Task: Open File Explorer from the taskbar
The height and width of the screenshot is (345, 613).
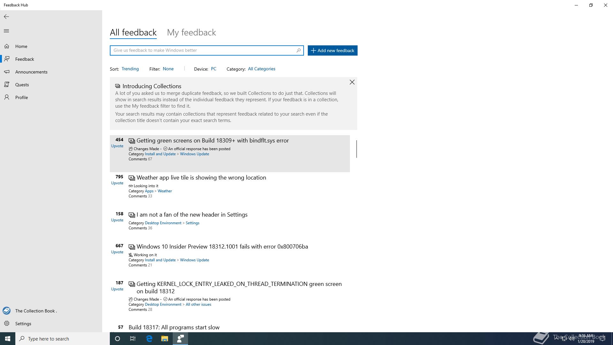Action: [164, 339]
